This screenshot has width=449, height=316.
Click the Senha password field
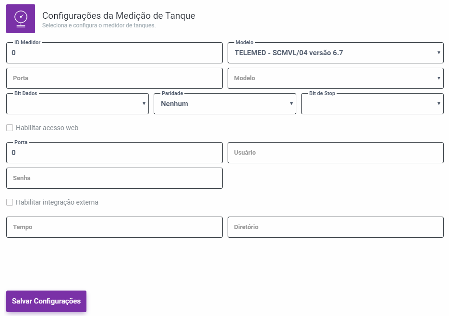click(x=114, y=178)
